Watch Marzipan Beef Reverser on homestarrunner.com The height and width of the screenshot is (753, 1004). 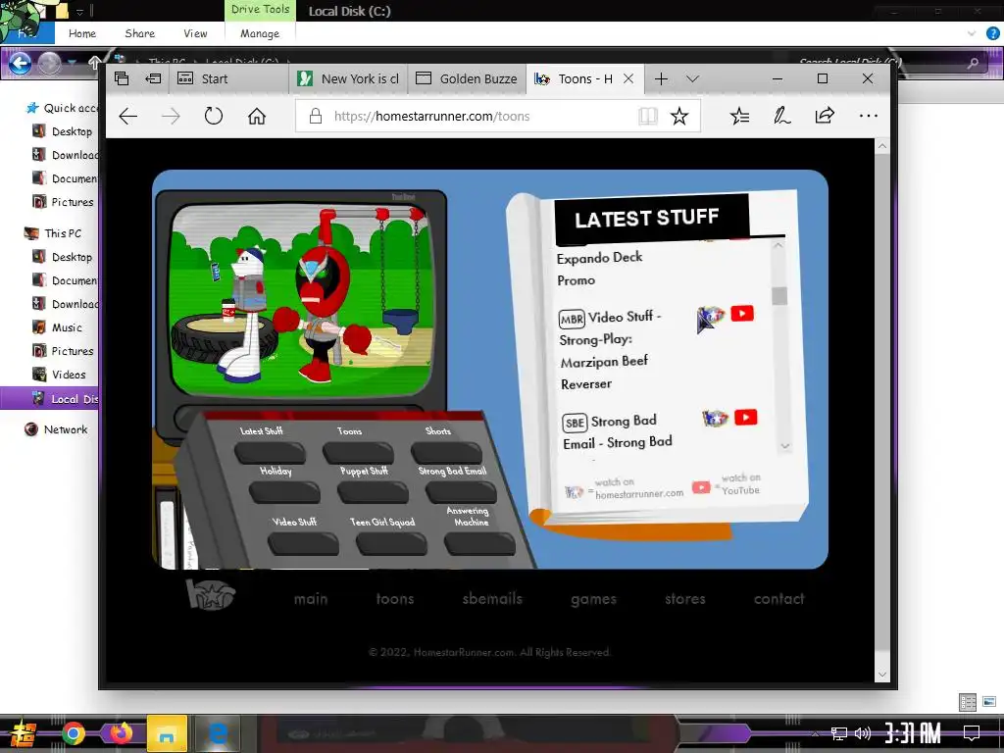(x=711, y=319)
